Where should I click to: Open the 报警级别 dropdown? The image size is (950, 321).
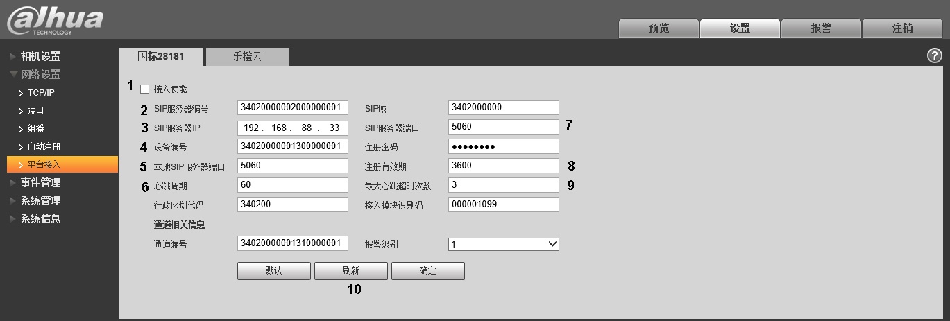click(504, 244)
